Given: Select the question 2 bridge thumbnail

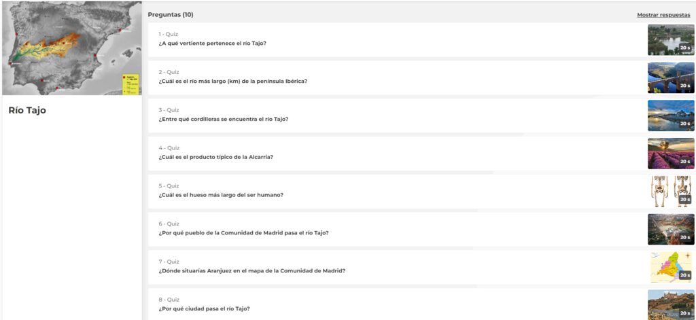Looking at the screenshot, I should (x=670, y=78).
